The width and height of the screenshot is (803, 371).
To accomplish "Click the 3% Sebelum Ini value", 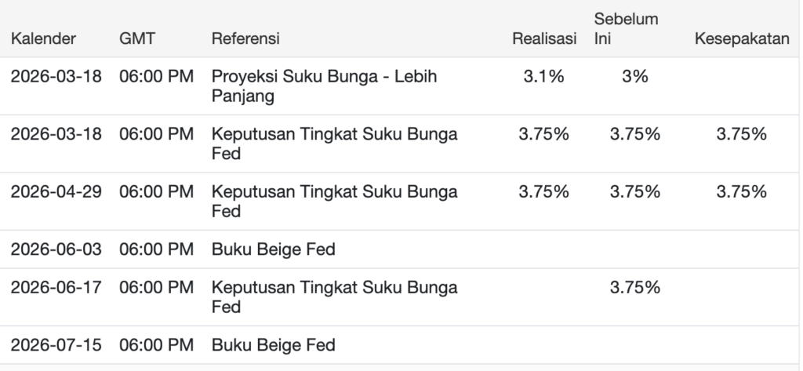I will (x=635, y=76).
